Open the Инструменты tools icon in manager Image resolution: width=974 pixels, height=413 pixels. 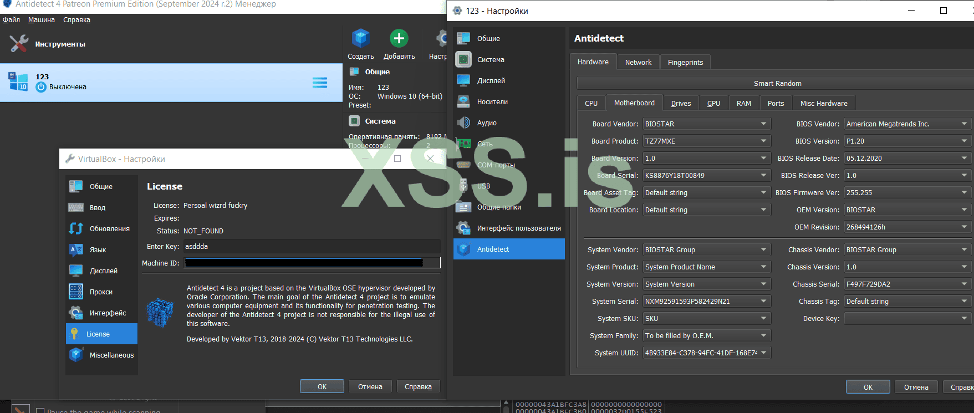(x=19, y=44)
